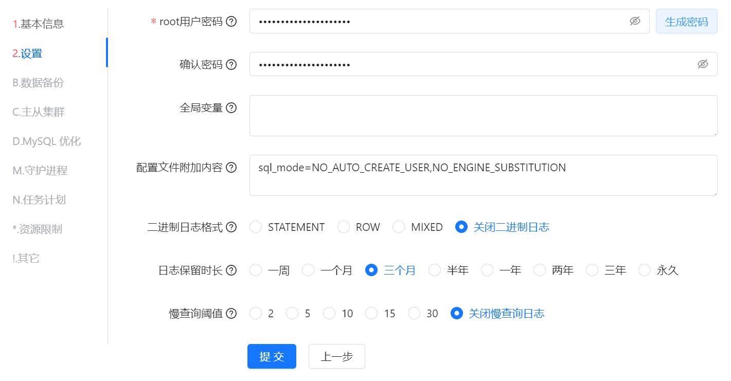This screenshot has width=731, height=381.
Task: Set slow query threshold to 5
Action: pos(292,313)
